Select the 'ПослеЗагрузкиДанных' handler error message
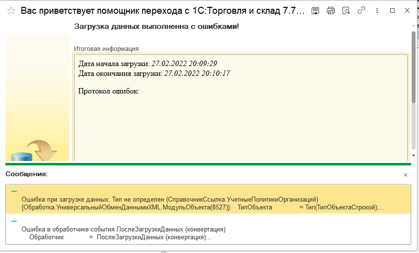 (x=208, y=229)
